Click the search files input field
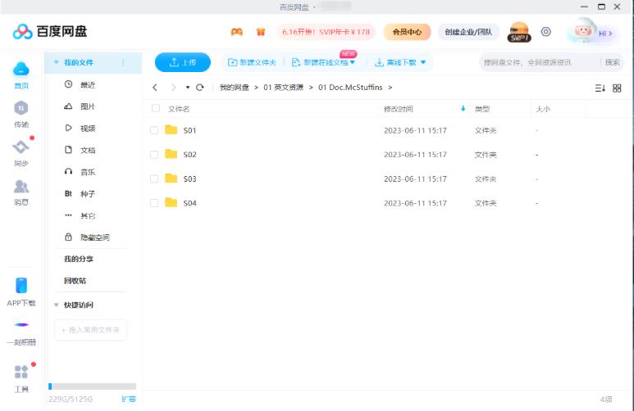 [540, 62]
